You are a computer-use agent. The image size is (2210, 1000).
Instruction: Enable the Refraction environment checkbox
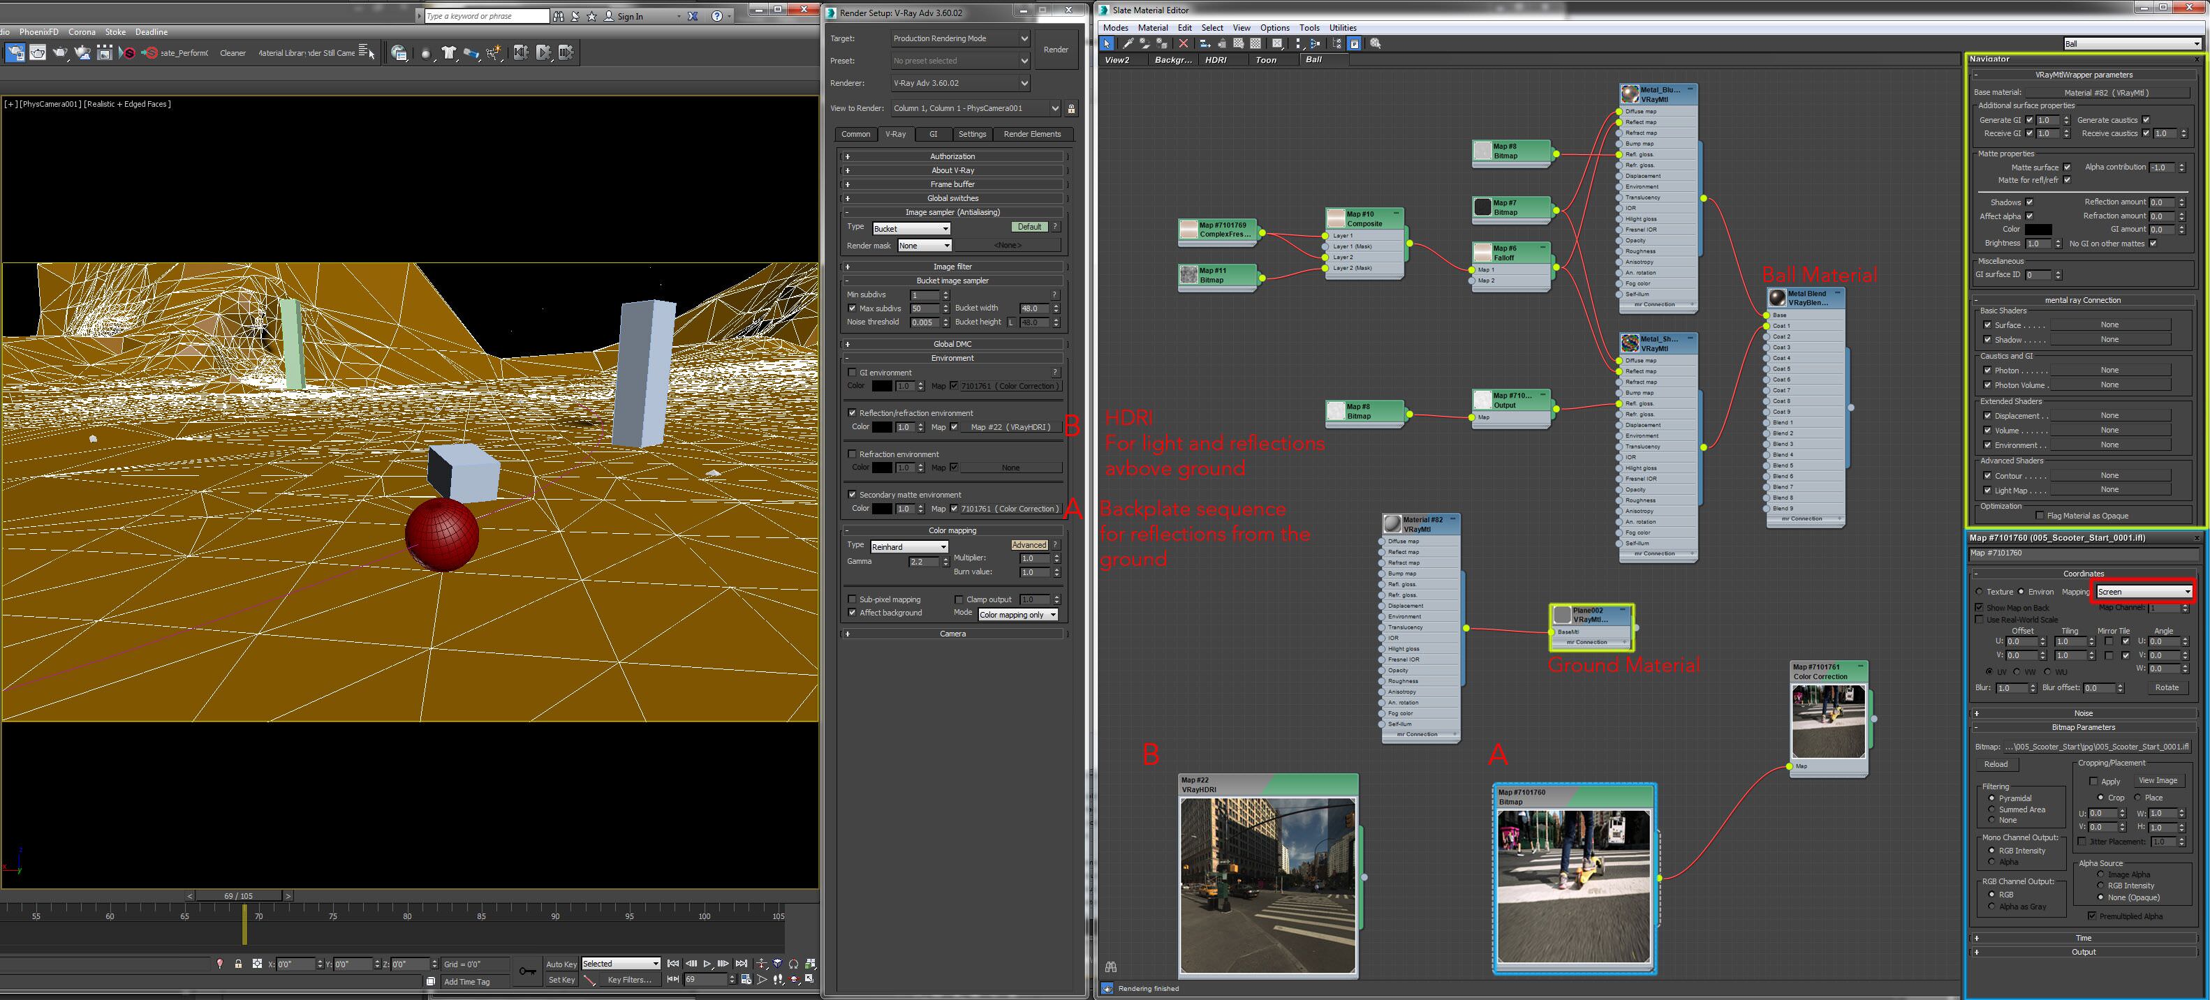[852, 454]
